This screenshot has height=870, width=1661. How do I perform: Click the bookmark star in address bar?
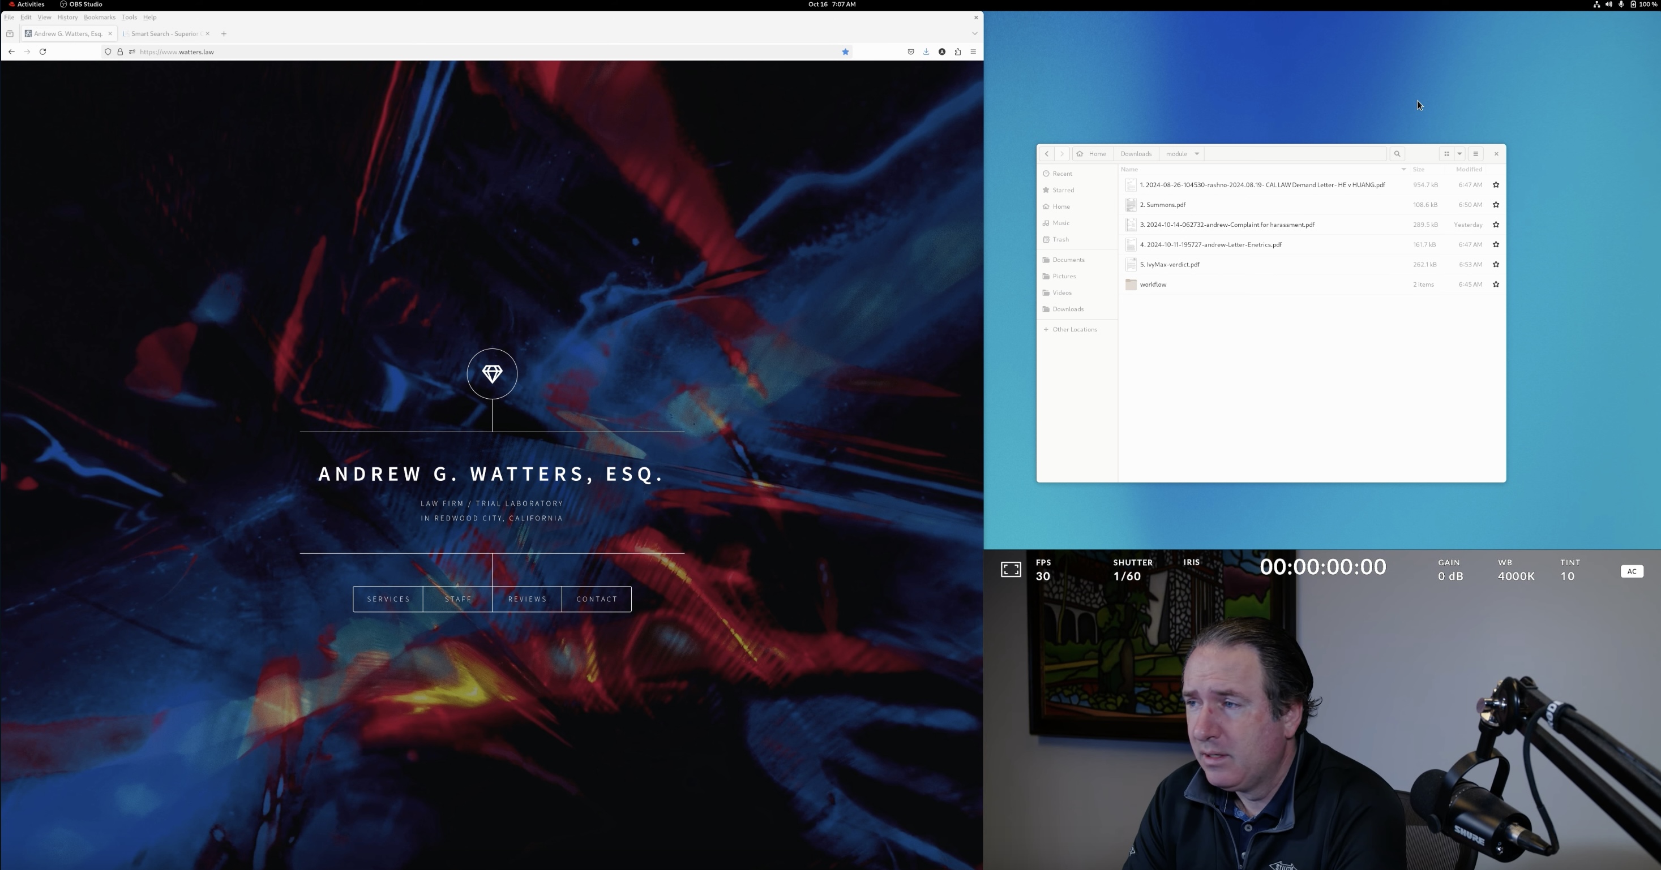point(845,51)
